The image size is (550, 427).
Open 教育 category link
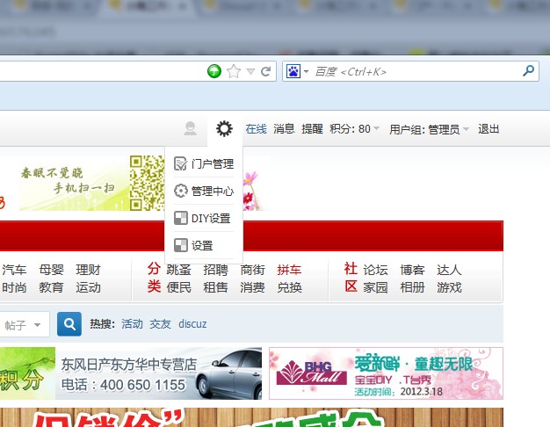point(51,287)
